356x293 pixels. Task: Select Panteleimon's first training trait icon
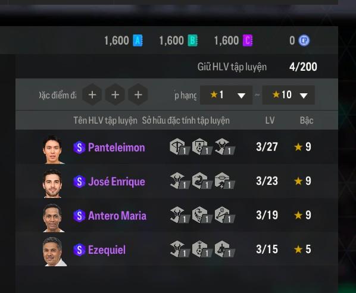tap(179, 147)
